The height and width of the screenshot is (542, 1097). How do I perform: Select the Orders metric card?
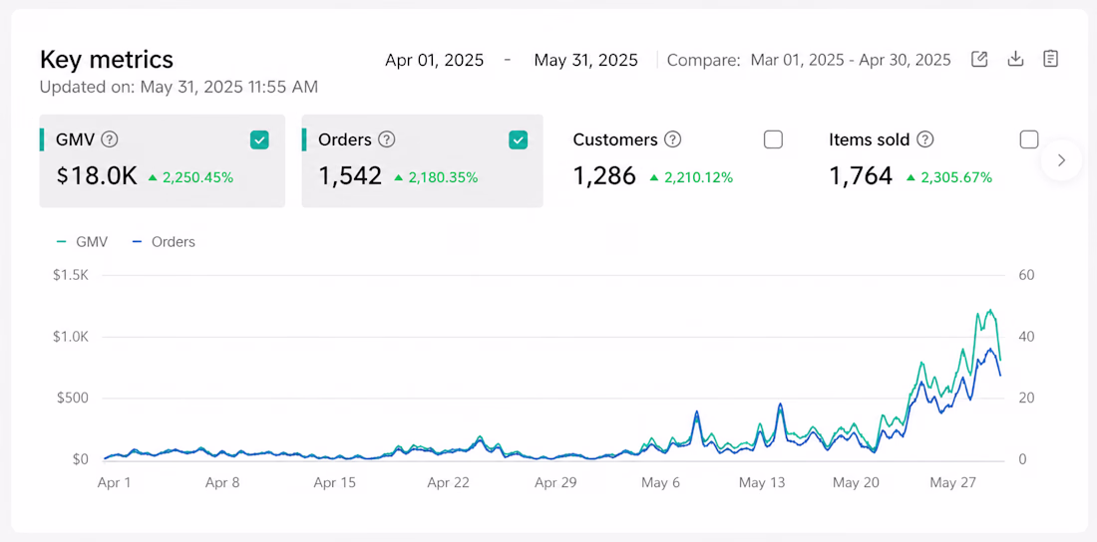[x=423, y=160]
